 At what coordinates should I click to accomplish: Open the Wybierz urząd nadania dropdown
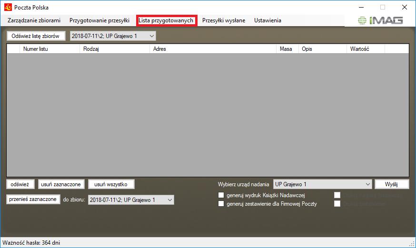(x=322, y=184)
